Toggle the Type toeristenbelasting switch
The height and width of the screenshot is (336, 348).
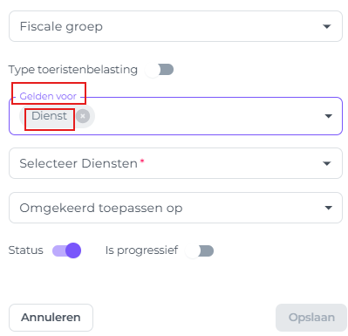[160, 70]
